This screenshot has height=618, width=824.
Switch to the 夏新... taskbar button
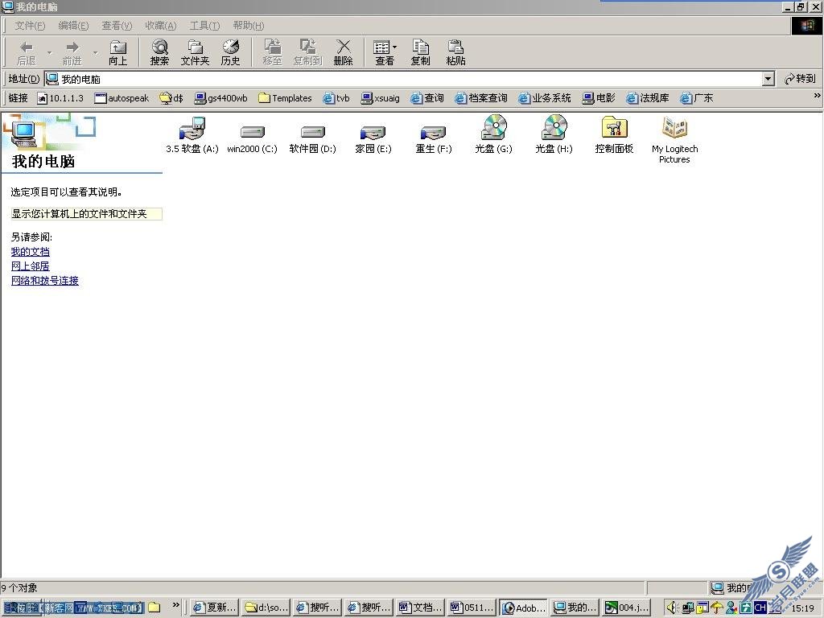pyautogui.click(x=214, y=608)
